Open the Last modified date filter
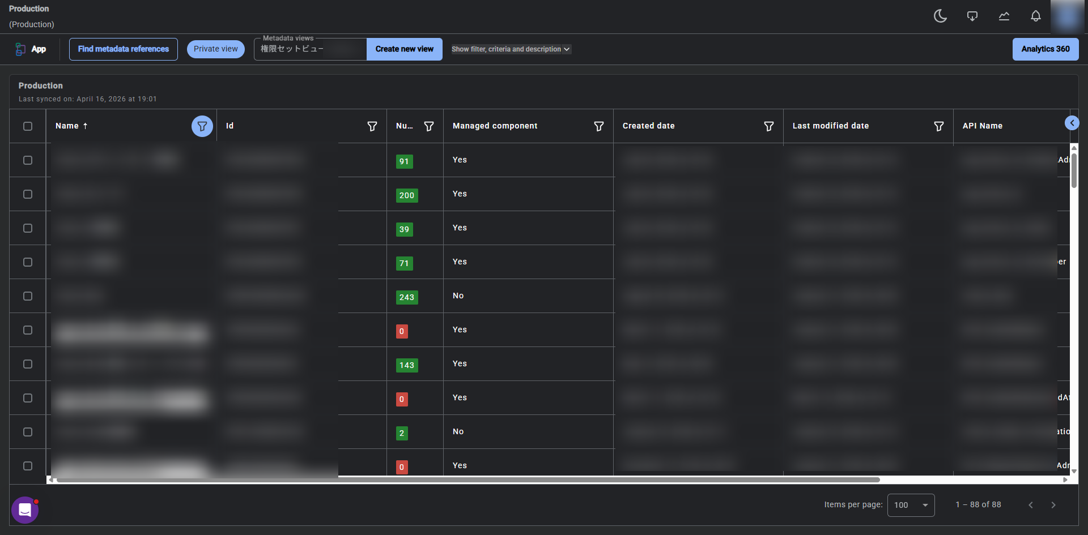Image resolution: width=1088 pixels, height=535 pixels. 938,126
